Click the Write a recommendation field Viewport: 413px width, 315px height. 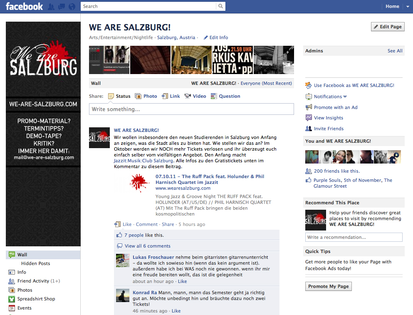354,237
